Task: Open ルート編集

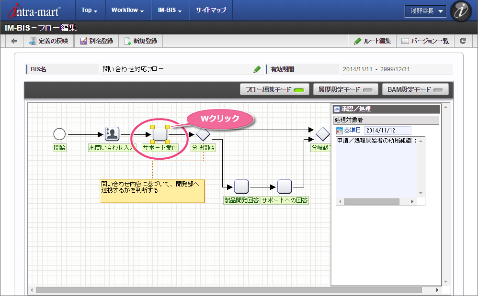Action: pyautogui.click(x=373, y=41)
